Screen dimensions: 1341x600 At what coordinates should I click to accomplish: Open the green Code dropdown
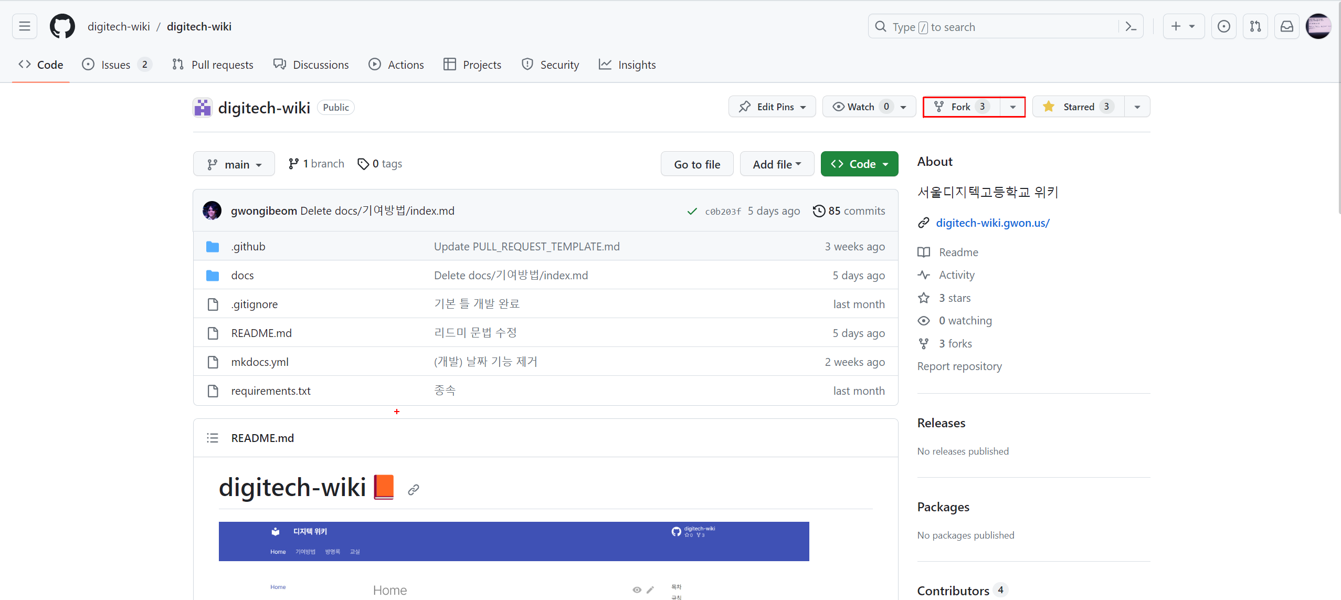(859, 164)
